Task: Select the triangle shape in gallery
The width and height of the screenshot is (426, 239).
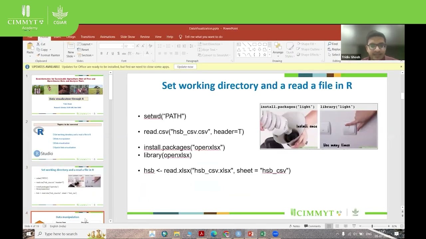Action: [239, 49]
